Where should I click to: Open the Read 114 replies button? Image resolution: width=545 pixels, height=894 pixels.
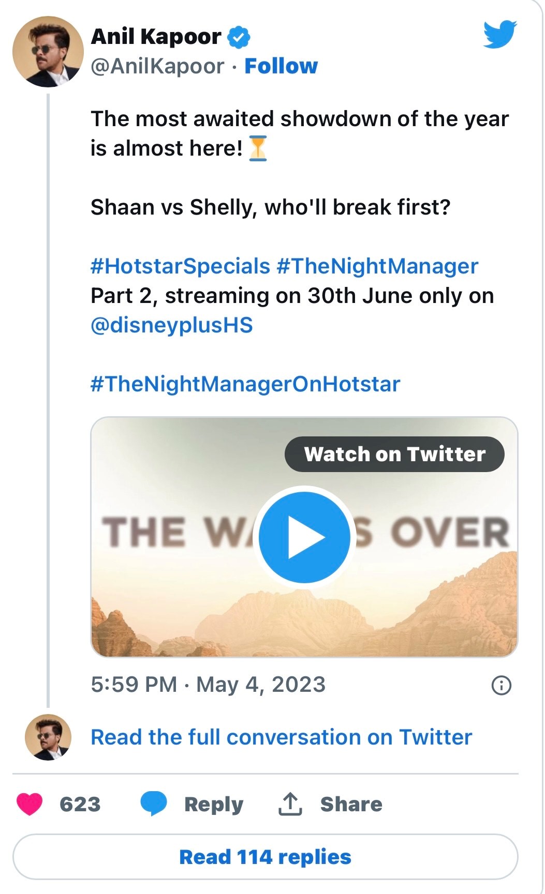coord(265,857)
